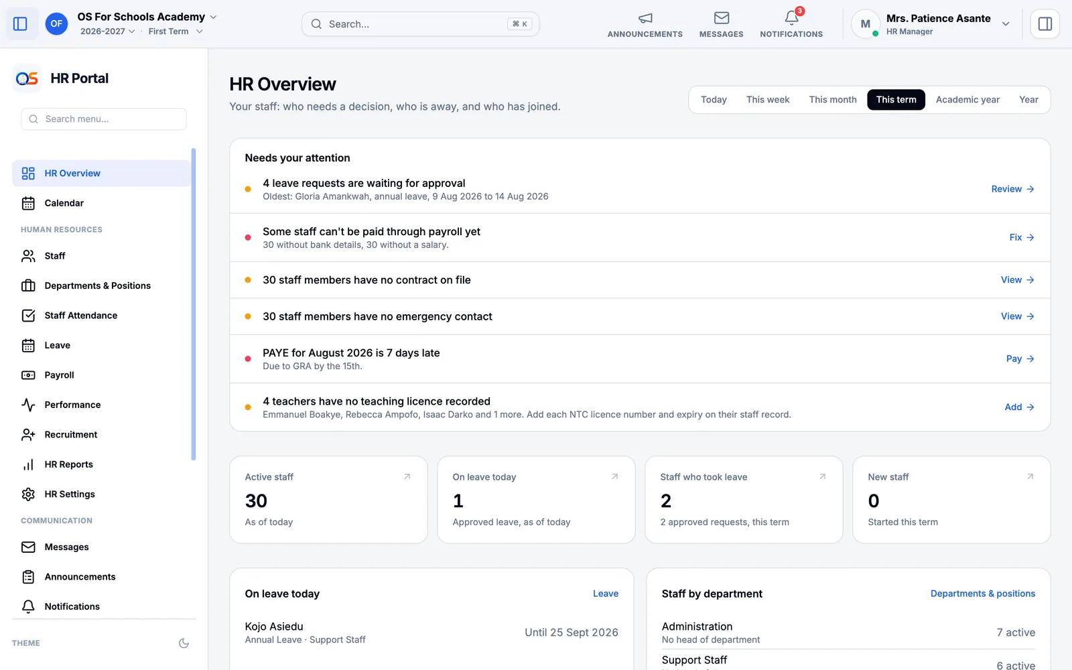Click the OF school avatar badge
1072x670 pixels.
[56, 24]
